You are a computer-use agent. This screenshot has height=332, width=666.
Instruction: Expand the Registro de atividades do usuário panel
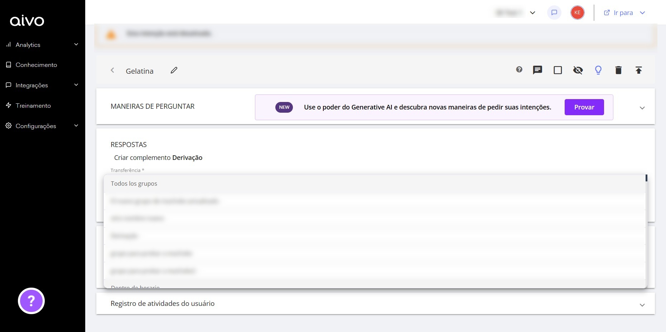point(642,305)
